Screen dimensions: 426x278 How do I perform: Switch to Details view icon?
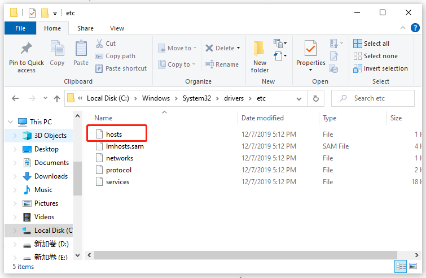coord(401,266)
